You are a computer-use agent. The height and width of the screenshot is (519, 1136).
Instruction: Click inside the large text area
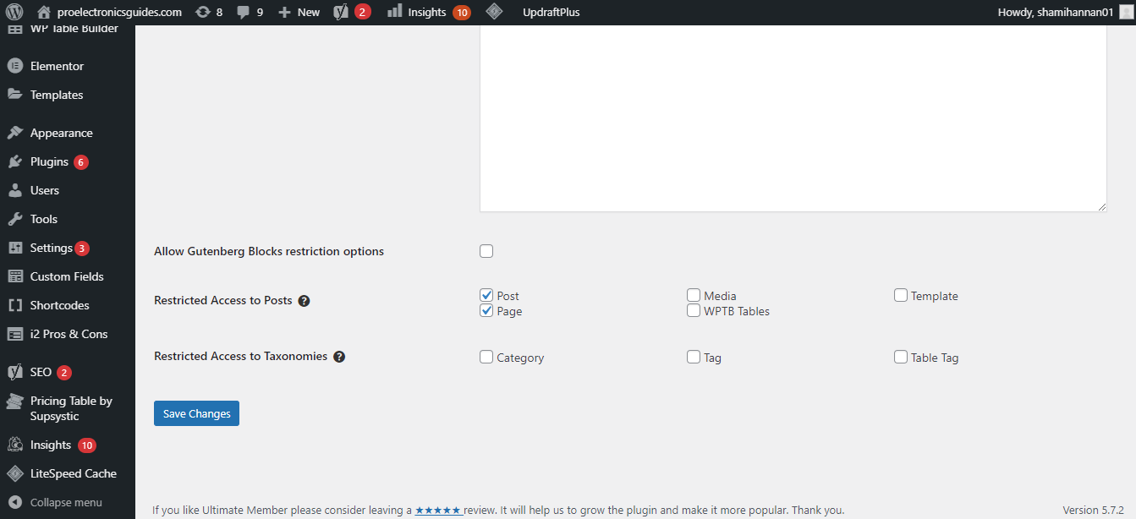click(x=793, y=118)
